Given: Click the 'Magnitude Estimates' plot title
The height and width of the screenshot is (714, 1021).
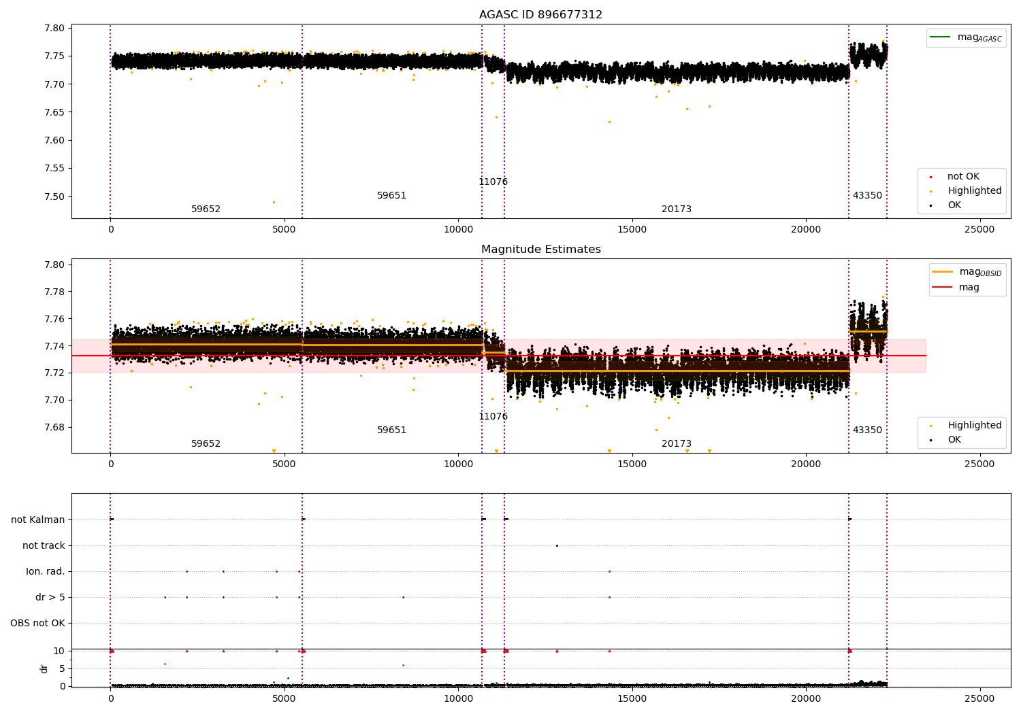Looking at the screenshot, I should tap(540, 250).
